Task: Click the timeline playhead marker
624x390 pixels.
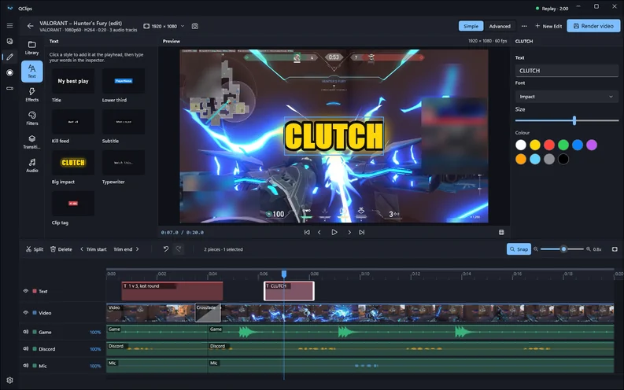Action: click(x=284, y=274)
